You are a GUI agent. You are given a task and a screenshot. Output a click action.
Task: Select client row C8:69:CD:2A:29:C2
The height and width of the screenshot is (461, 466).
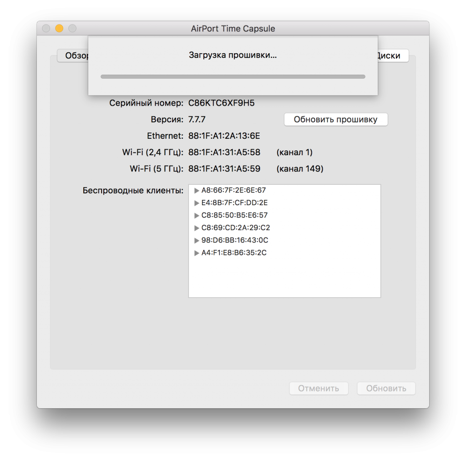click(x=284, y=228)
